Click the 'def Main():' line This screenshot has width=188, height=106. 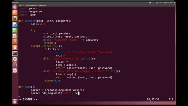(27, 87)
